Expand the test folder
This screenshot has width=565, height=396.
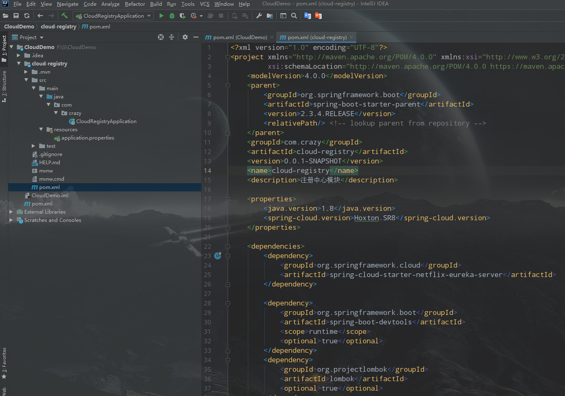click(33, 146)
